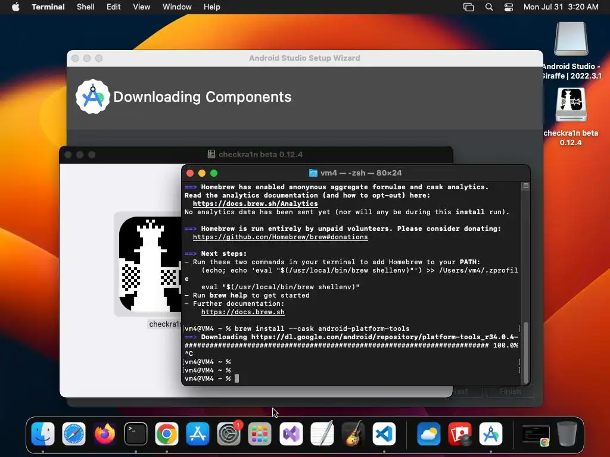Open the Trash in the dock
This screenshot has height=457, width=610.
(567, 434)
